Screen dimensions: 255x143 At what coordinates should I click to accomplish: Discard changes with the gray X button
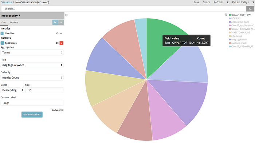coord(61,23)
